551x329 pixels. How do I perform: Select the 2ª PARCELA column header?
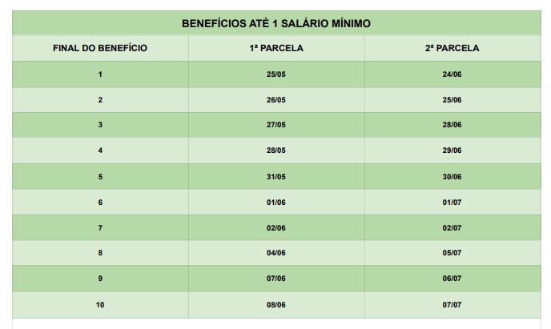(x=452, y=48)
